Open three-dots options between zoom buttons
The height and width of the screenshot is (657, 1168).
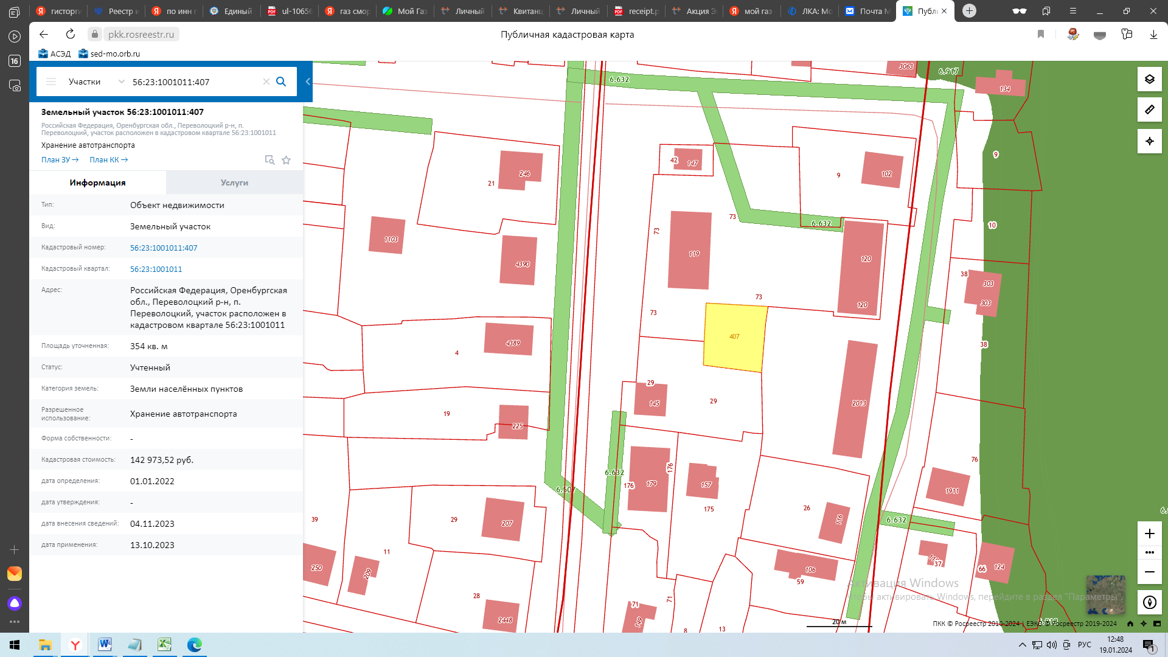[1149, 552]
